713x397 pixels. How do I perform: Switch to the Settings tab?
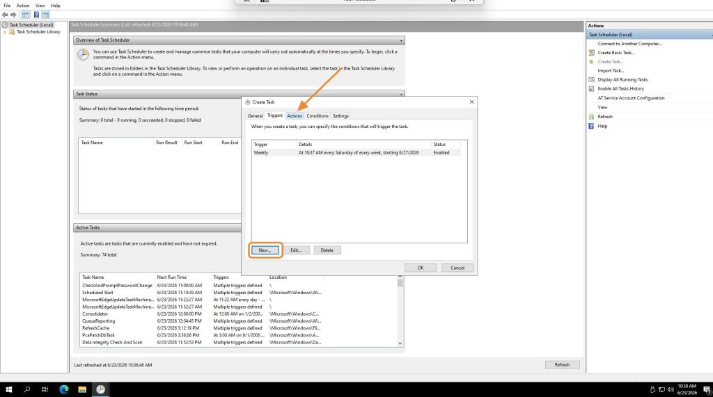[340, 116]
